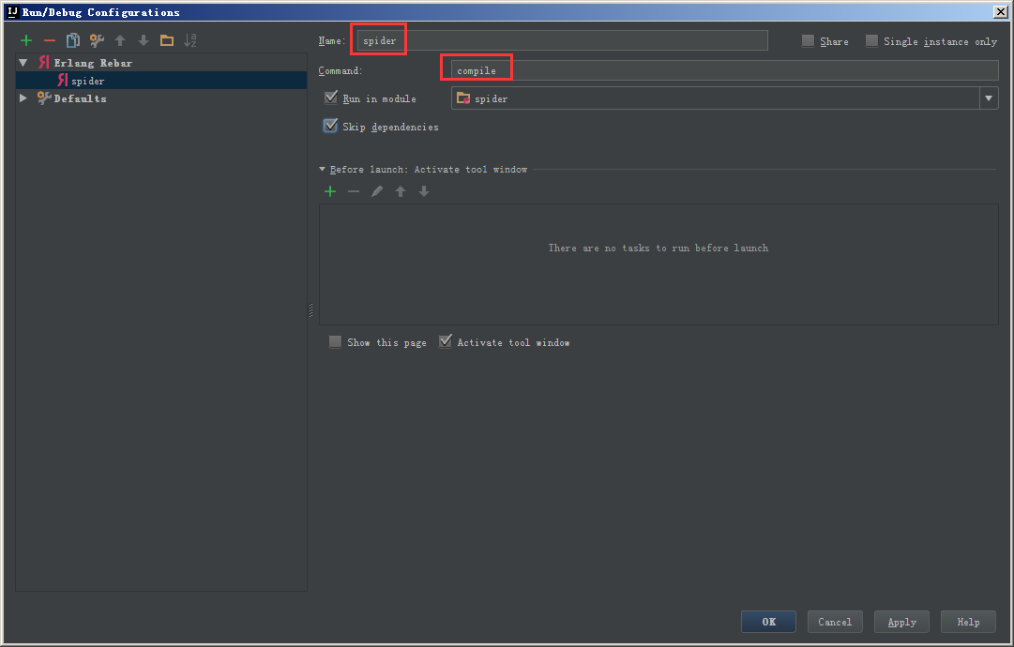Edit the selected before launch task
Image resolution: width=1014 pixels, height=647 pixels.
376,190
